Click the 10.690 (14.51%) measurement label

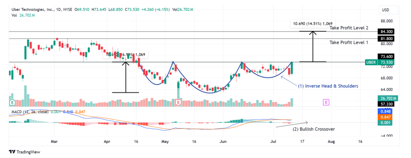[x=313, y=23]
